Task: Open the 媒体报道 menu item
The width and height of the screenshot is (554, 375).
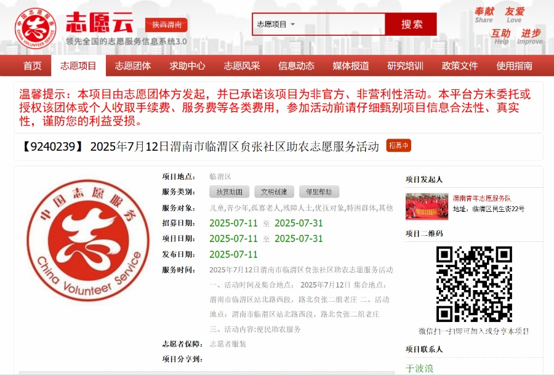Action: pyautogui.click(x=350, y=66)
